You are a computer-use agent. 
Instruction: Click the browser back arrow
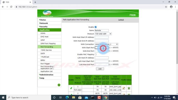coord(3,7)
